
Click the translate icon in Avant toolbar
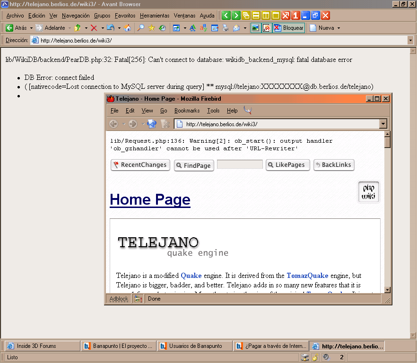point(203,28)
